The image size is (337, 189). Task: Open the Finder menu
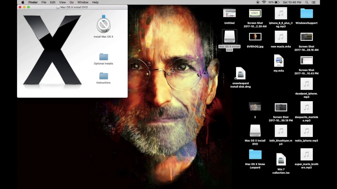[x=33, y=2]
